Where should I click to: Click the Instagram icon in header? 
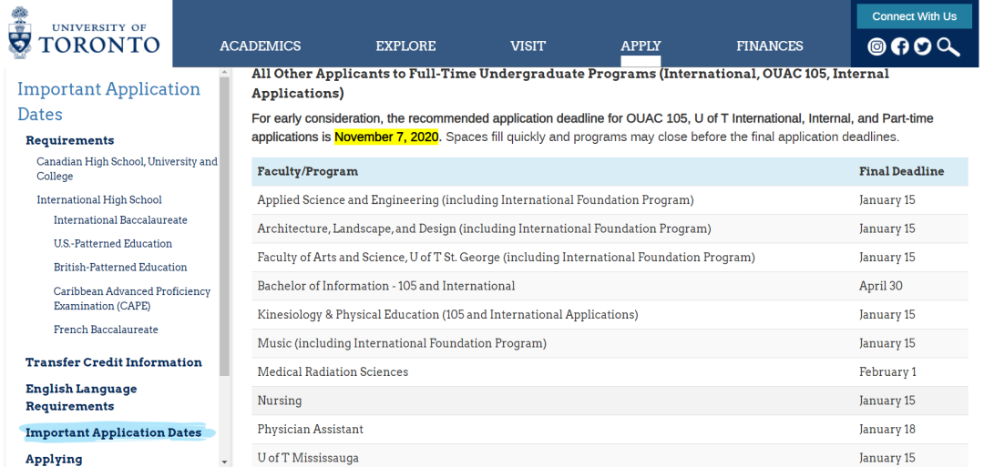click(x=876, y=46)
